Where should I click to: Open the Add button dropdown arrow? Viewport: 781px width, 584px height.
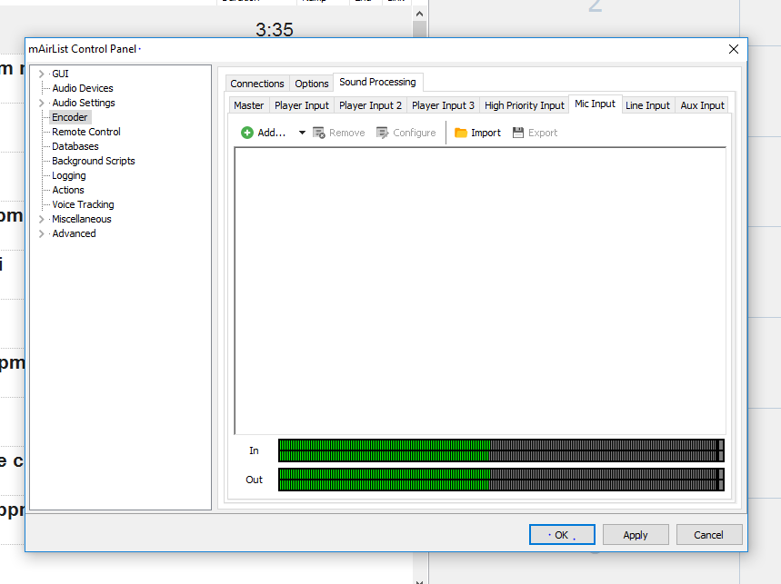(302, 133)
